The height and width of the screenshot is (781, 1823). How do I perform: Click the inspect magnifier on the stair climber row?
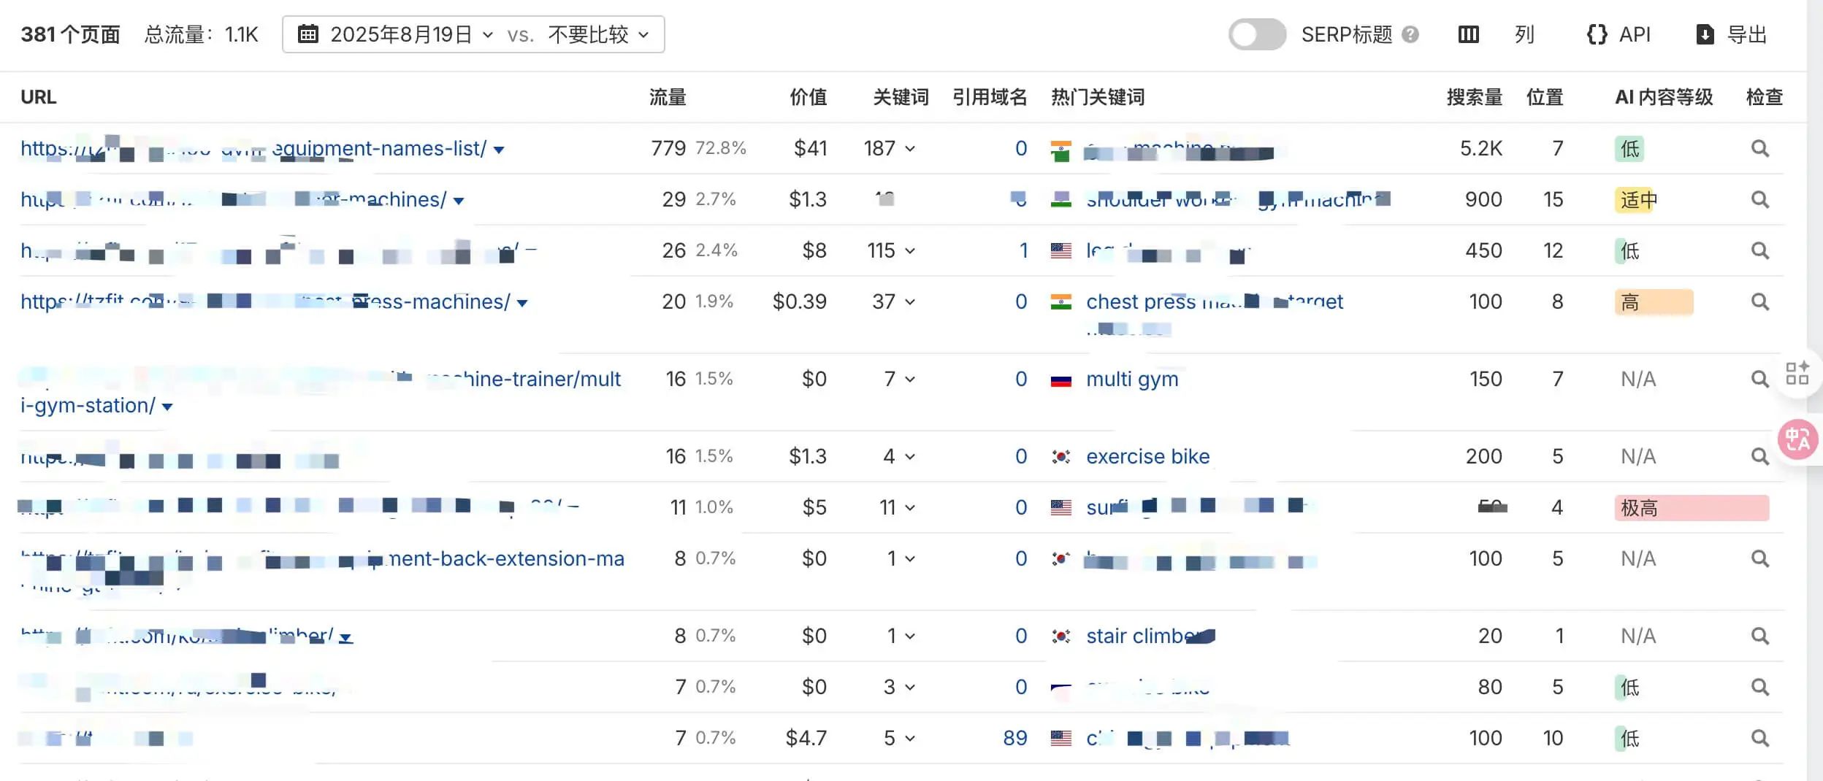[1761, 635]
